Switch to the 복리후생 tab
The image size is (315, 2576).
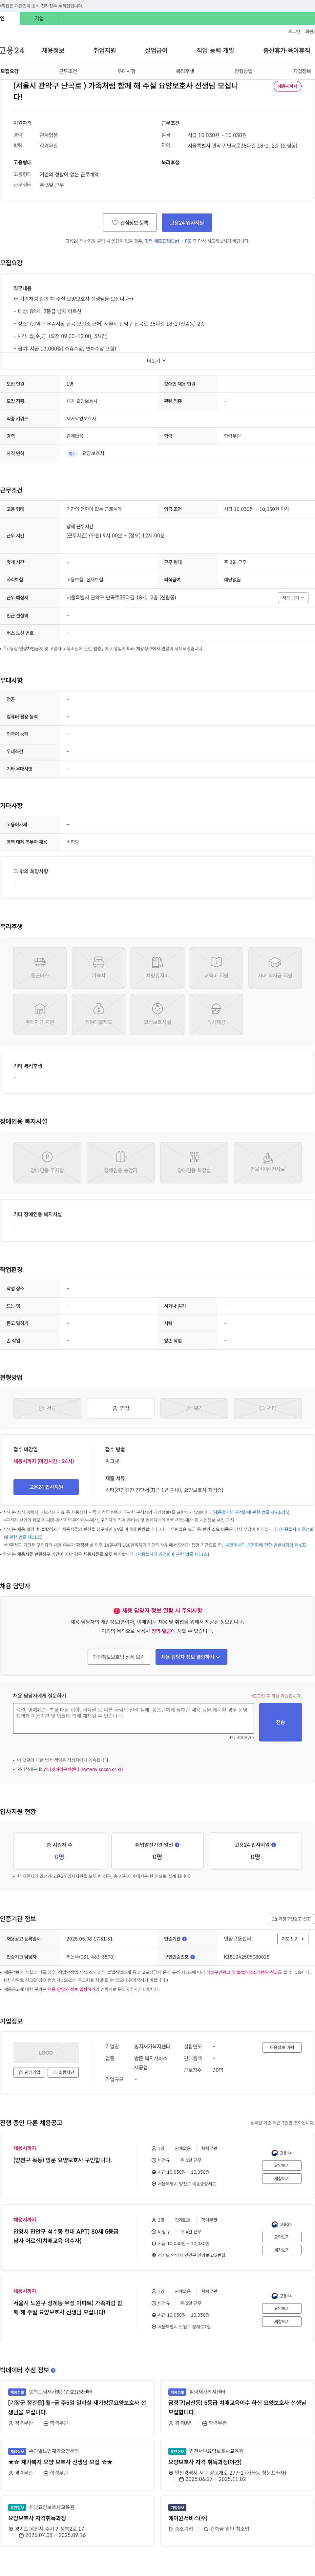[185, 71]
